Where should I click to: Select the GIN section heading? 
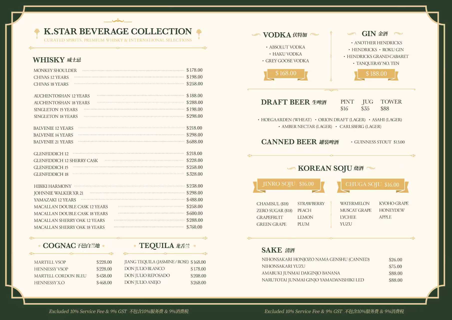point(375,34)
